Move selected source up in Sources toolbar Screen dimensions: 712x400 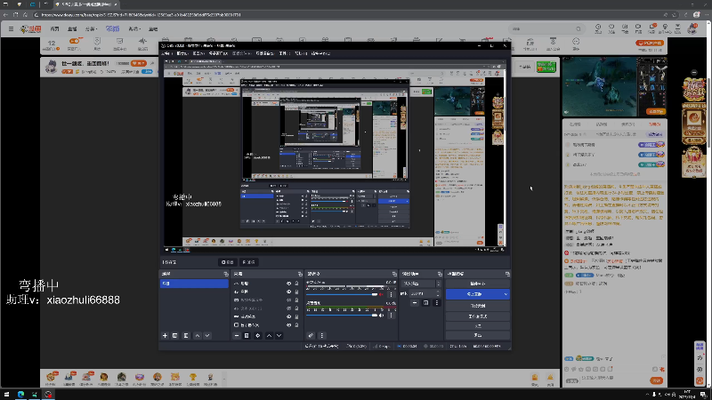pos(269,336)
